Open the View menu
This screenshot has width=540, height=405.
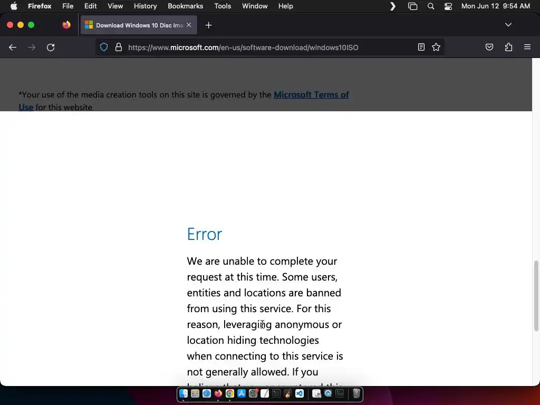pyautogui.click(x=115, y=6)
